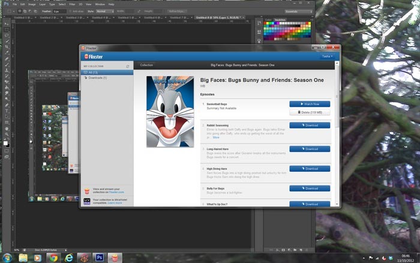Select the Brush tool
Screen dimensions: 420x263
click(x=7, y=65)
